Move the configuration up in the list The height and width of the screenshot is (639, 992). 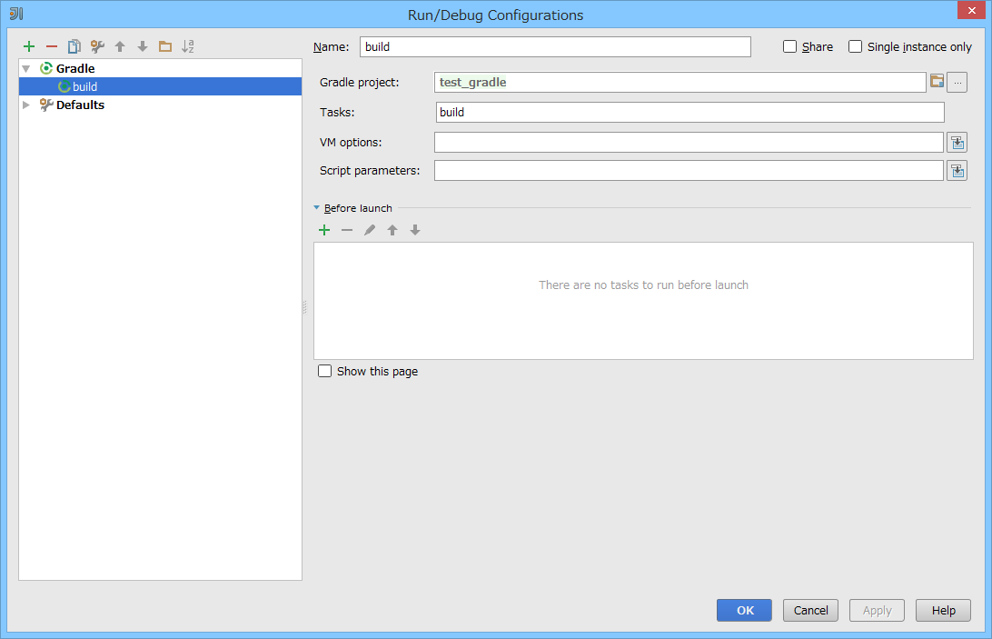coord(119,46)
